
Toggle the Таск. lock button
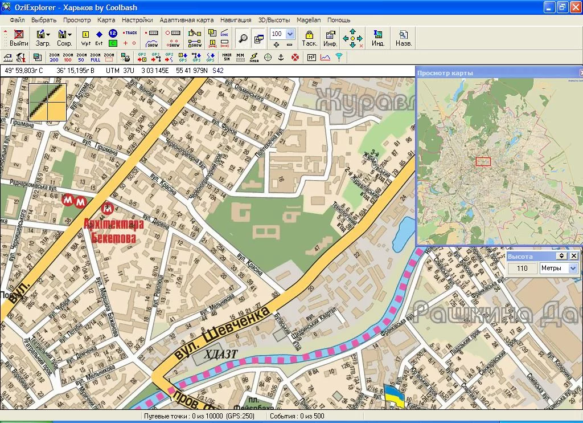[309, 38]
